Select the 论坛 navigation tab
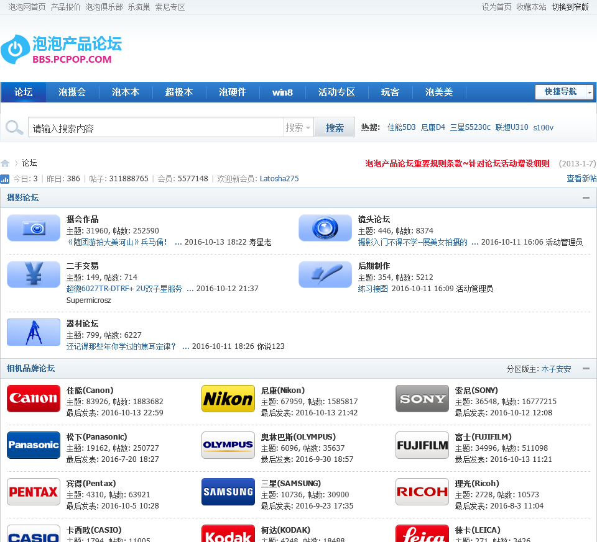This screenshot has width=597, height=542. tap(23, 92)
